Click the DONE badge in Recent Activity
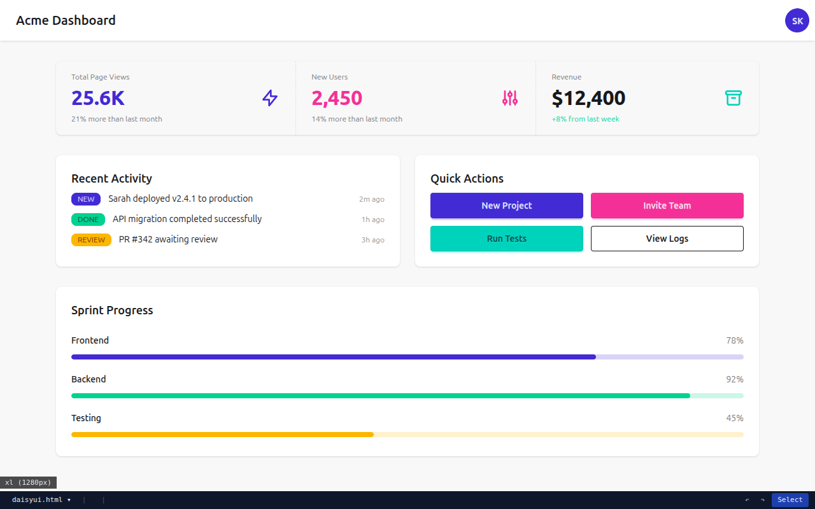815x509 pixels. point(88,220)
